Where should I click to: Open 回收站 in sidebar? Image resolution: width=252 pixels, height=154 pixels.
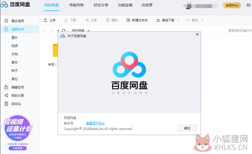(x=16, y=104)
